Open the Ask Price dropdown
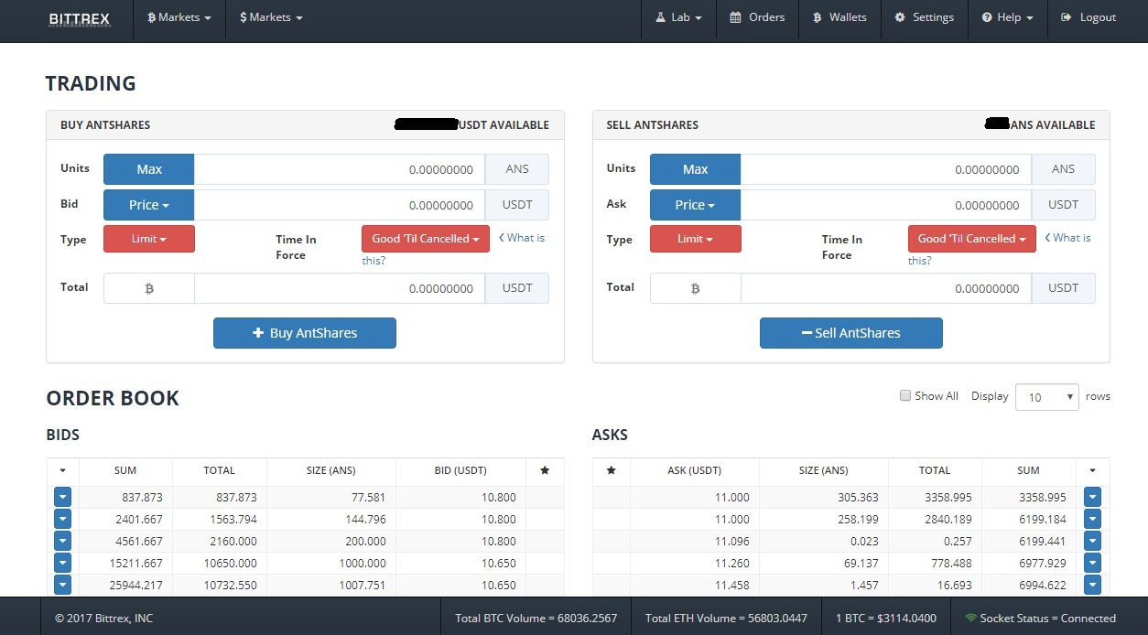 (696, 205)
